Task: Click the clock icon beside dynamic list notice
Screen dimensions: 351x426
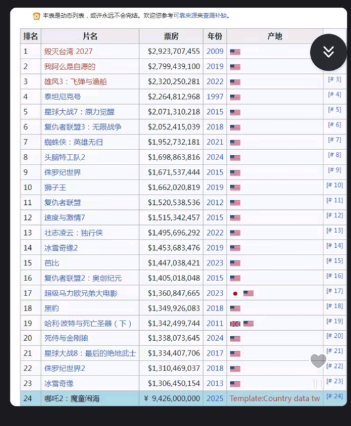Action: pos(36,16)
